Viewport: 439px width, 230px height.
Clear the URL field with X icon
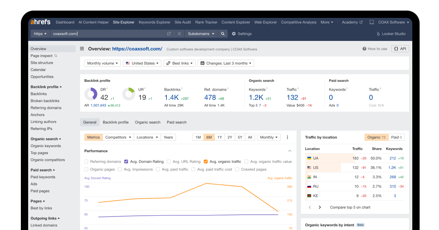tap(179, 34)
